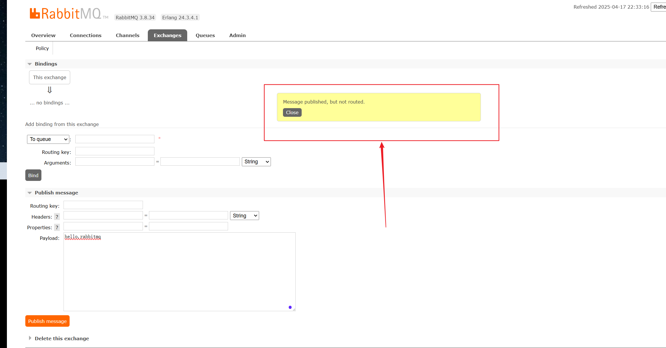The width and height of the screenshot is (666, 348).
Task: Open the Admin tab
Action: [237, 35]
